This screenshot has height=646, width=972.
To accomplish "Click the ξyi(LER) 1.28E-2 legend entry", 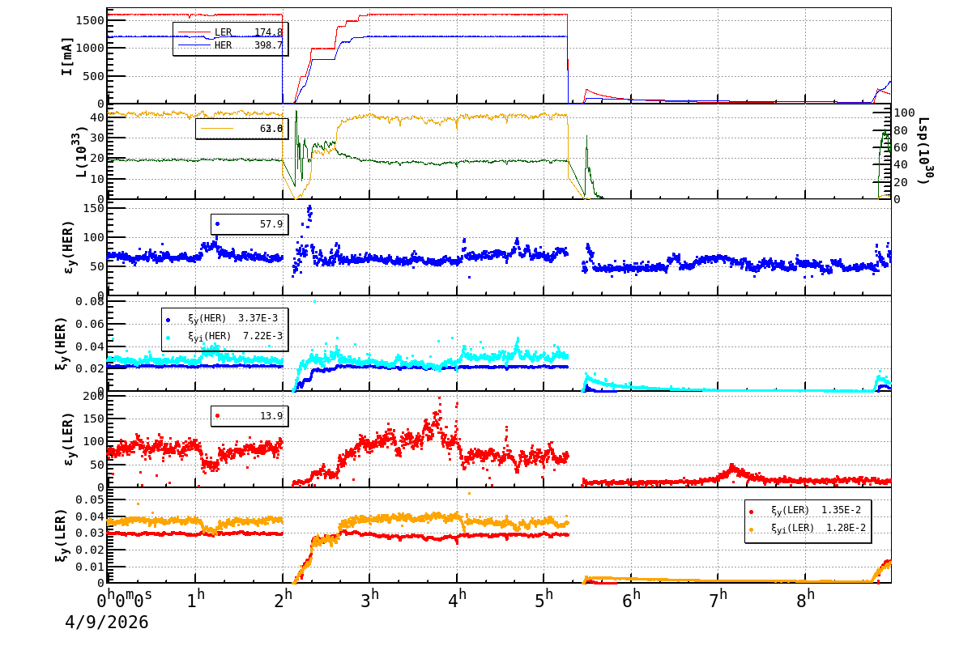I will 809,528.
